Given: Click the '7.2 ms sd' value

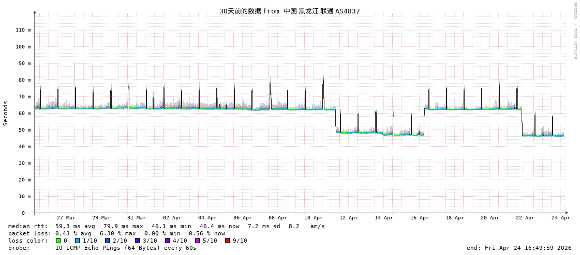Looking at the screenshot, I should point(263,226).
